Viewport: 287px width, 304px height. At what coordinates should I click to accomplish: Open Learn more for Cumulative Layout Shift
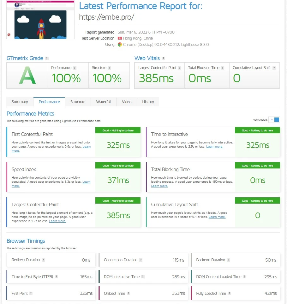coord(217,217)
